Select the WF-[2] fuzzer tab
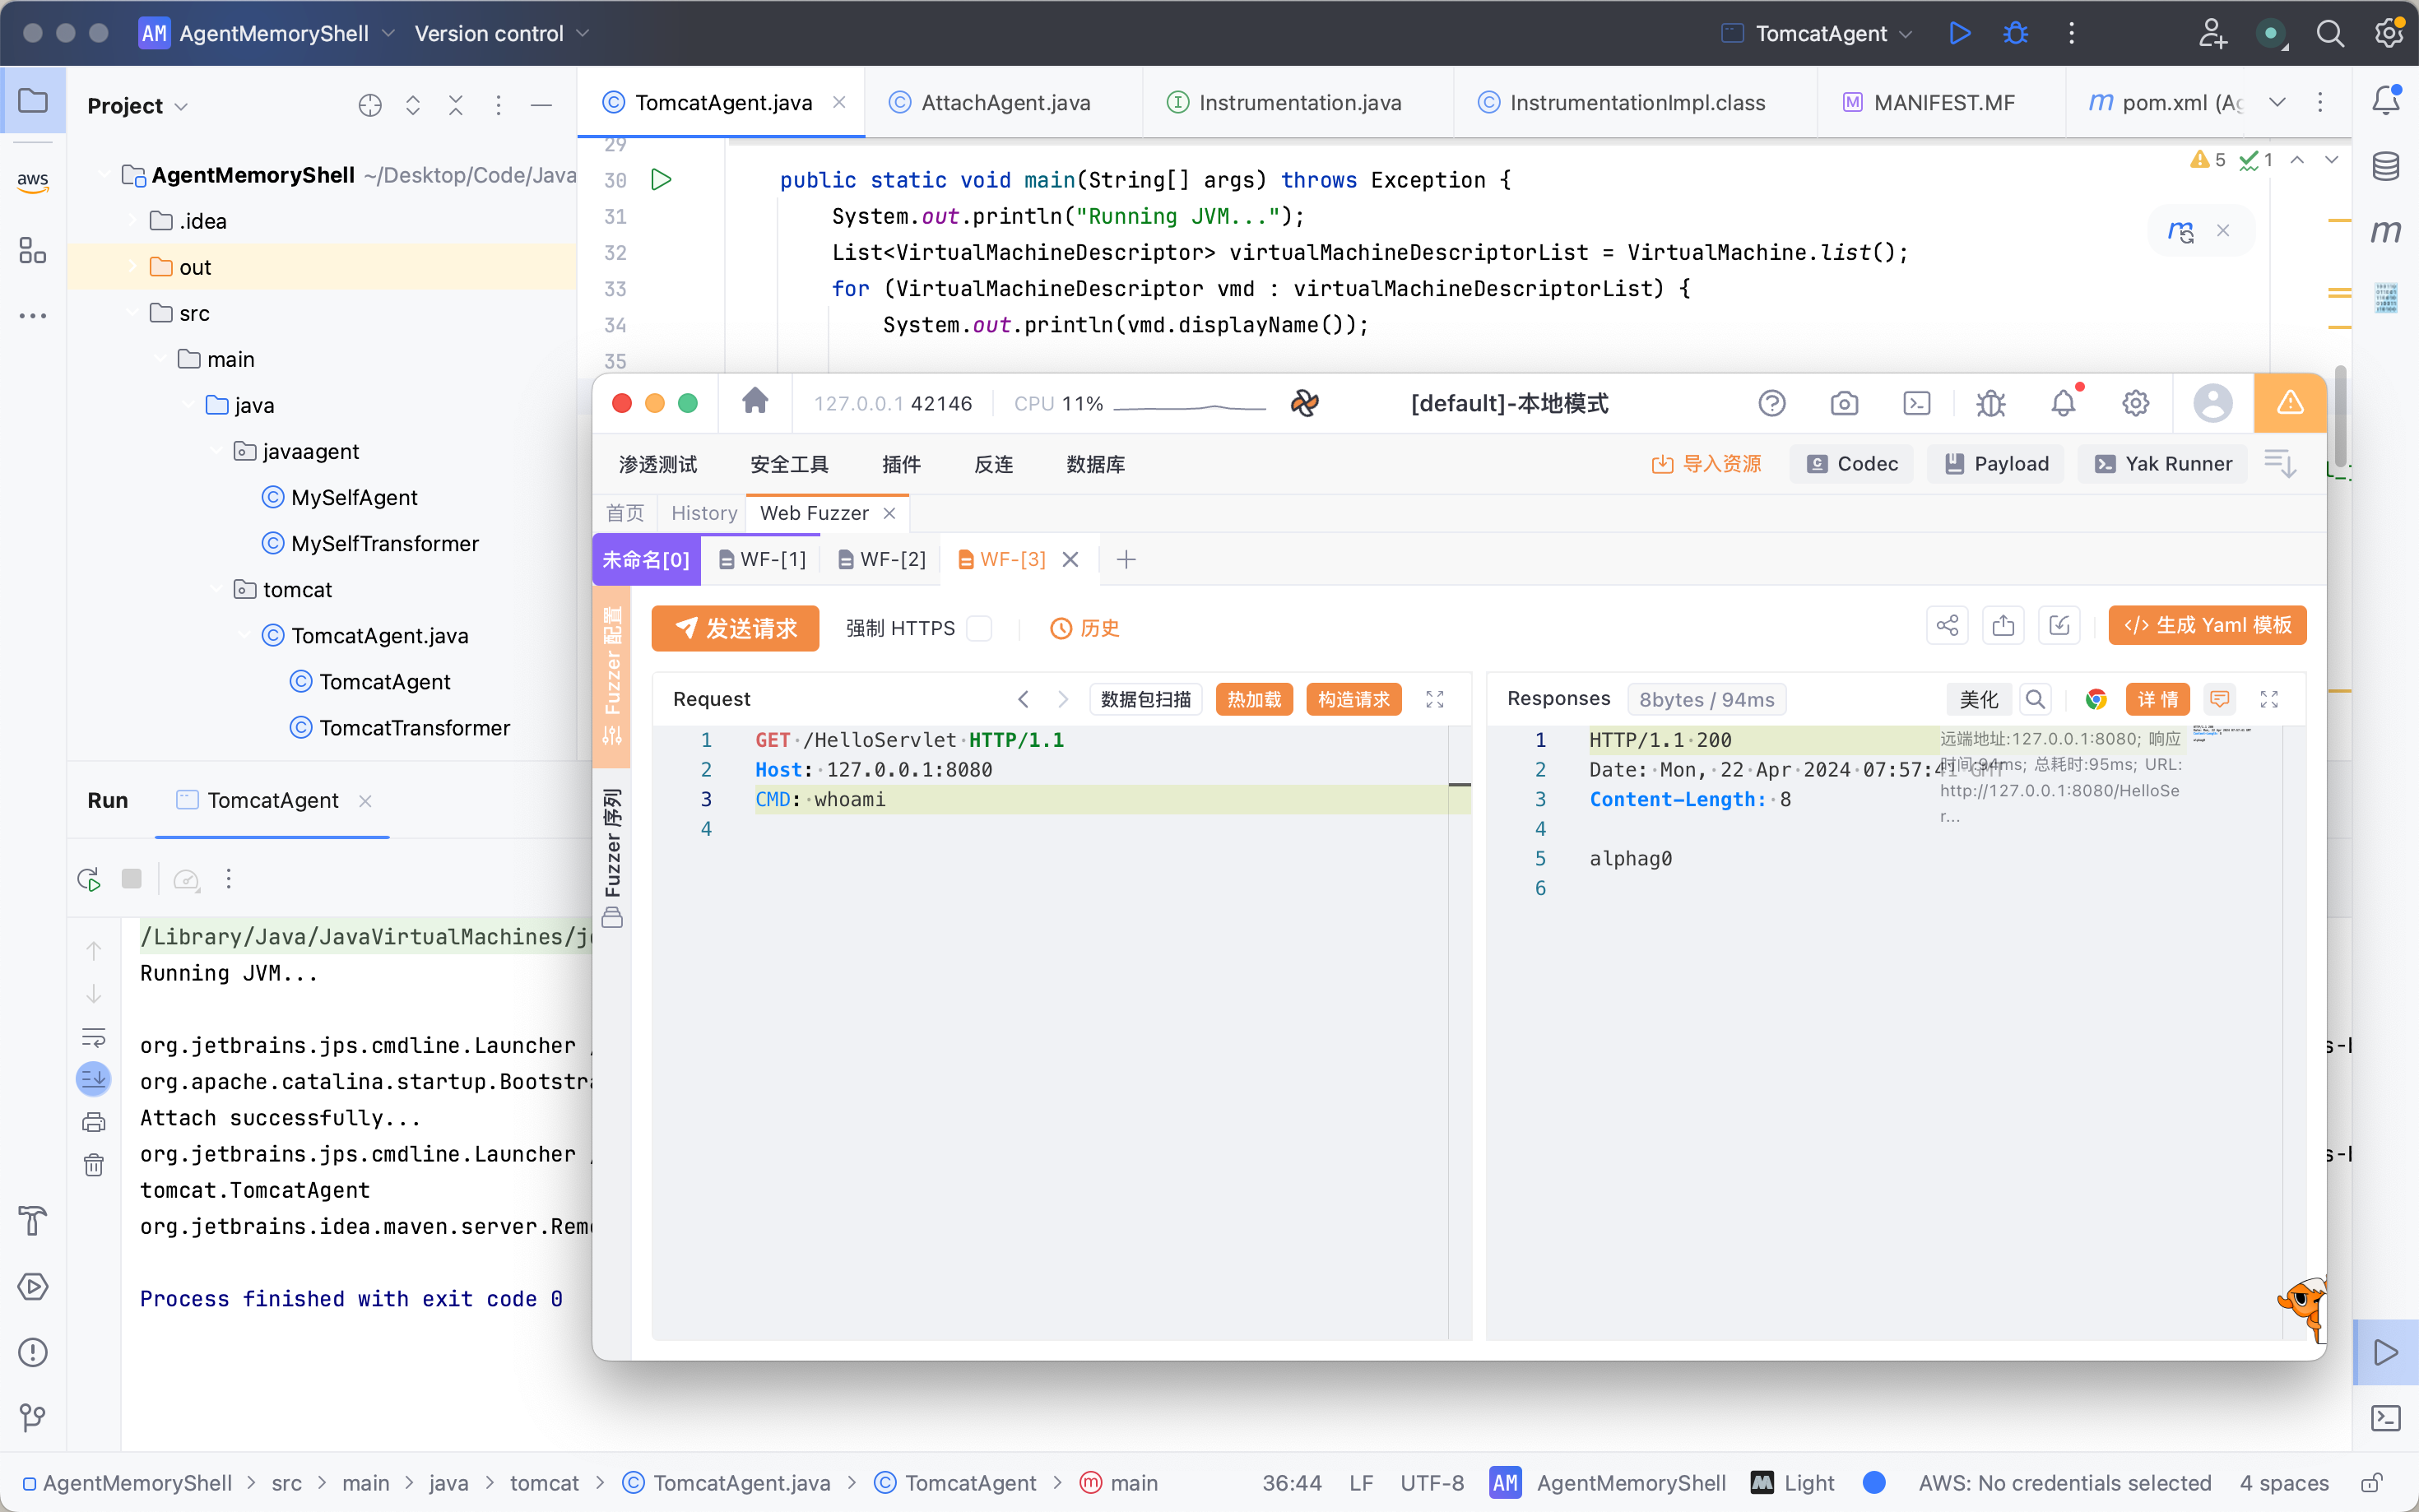This screenshot has width=2419, height=1512. [x=882, y=559]
